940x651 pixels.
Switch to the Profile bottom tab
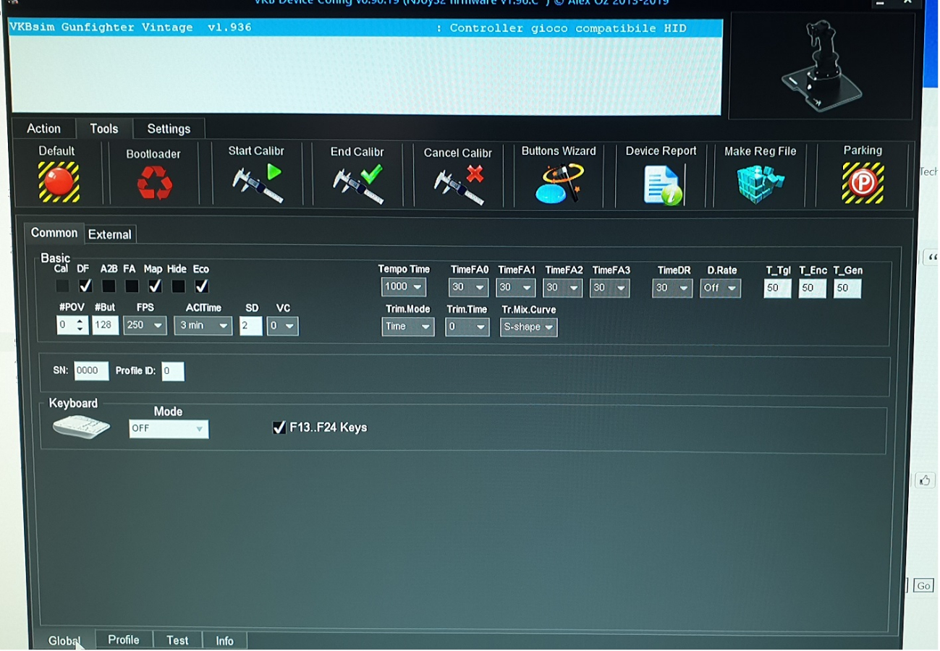point(124,640)
